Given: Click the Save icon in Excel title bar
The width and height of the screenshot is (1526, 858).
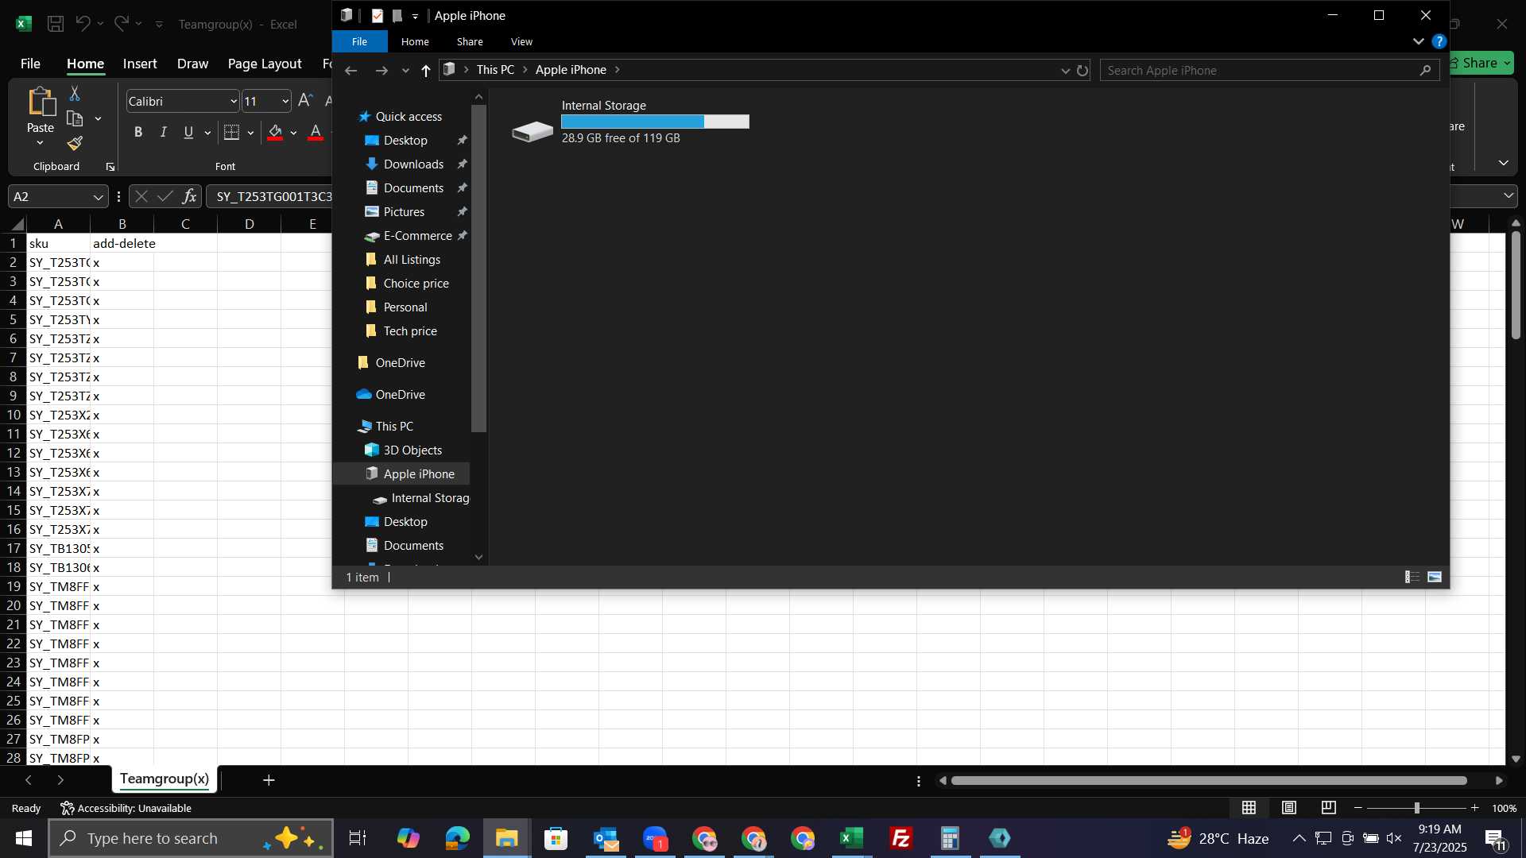Looking at the screenshot, I should pos(56,24).
